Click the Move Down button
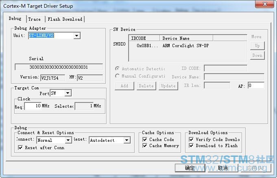Viewport: 277px width, 178px height. pyautogui.click(x=257, y=55)
